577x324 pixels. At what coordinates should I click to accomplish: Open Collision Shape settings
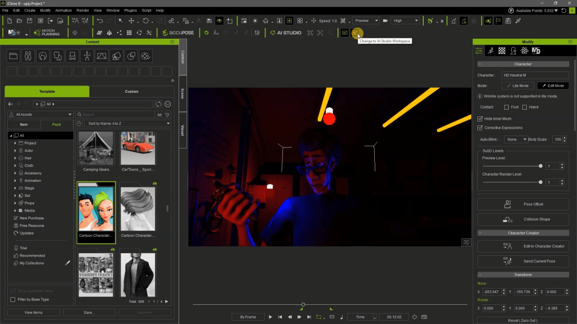click(523, 219)
